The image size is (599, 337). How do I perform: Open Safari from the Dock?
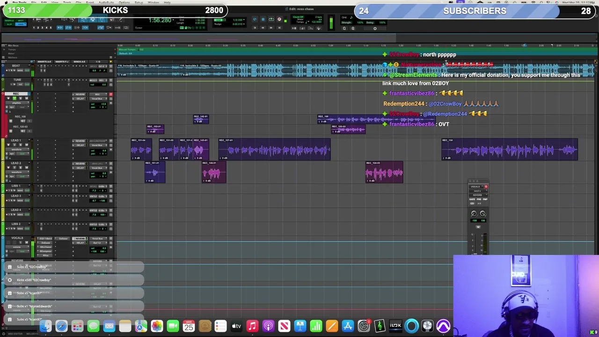pyautogui.click(x=61, y=326)
